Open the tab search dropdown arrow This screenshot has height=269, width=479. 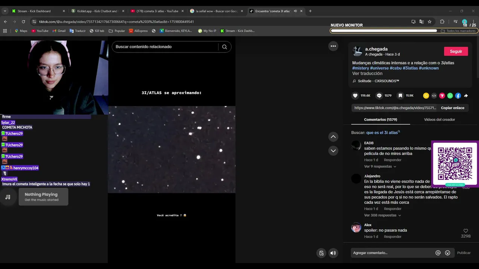(x=5, y=11)
